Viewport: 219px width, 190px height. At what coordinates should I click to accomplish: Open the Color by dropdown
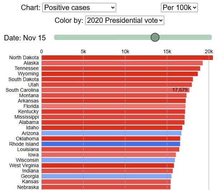[x=125, y=20]
